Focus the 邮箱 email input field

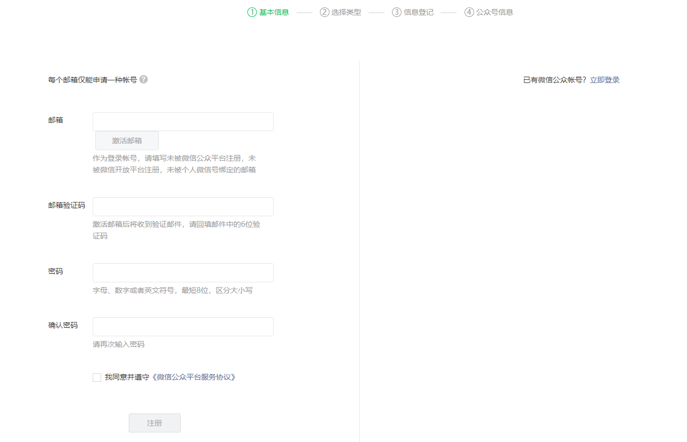pyautogui.click(x=183, y=122)
